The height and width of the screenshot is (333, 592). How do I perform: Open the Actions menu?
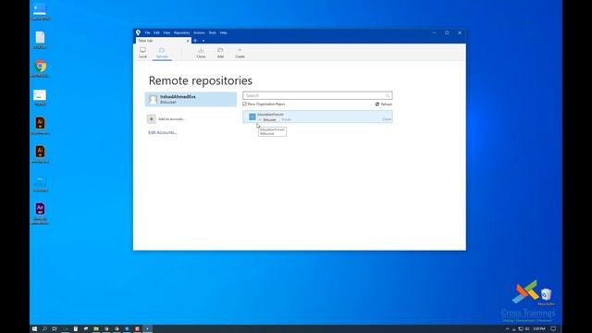[x=199, y=33]
